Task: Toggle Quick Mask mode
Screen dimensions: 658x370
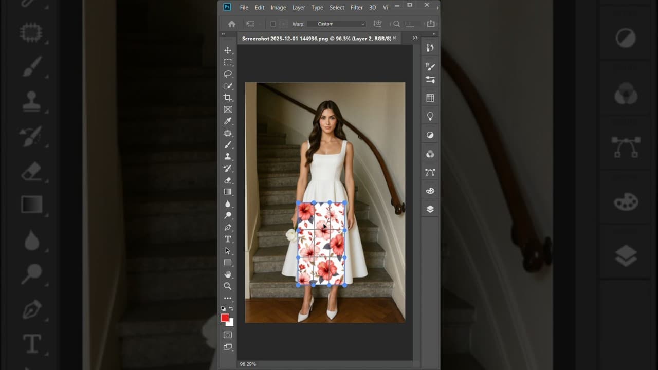Action: 228,335
